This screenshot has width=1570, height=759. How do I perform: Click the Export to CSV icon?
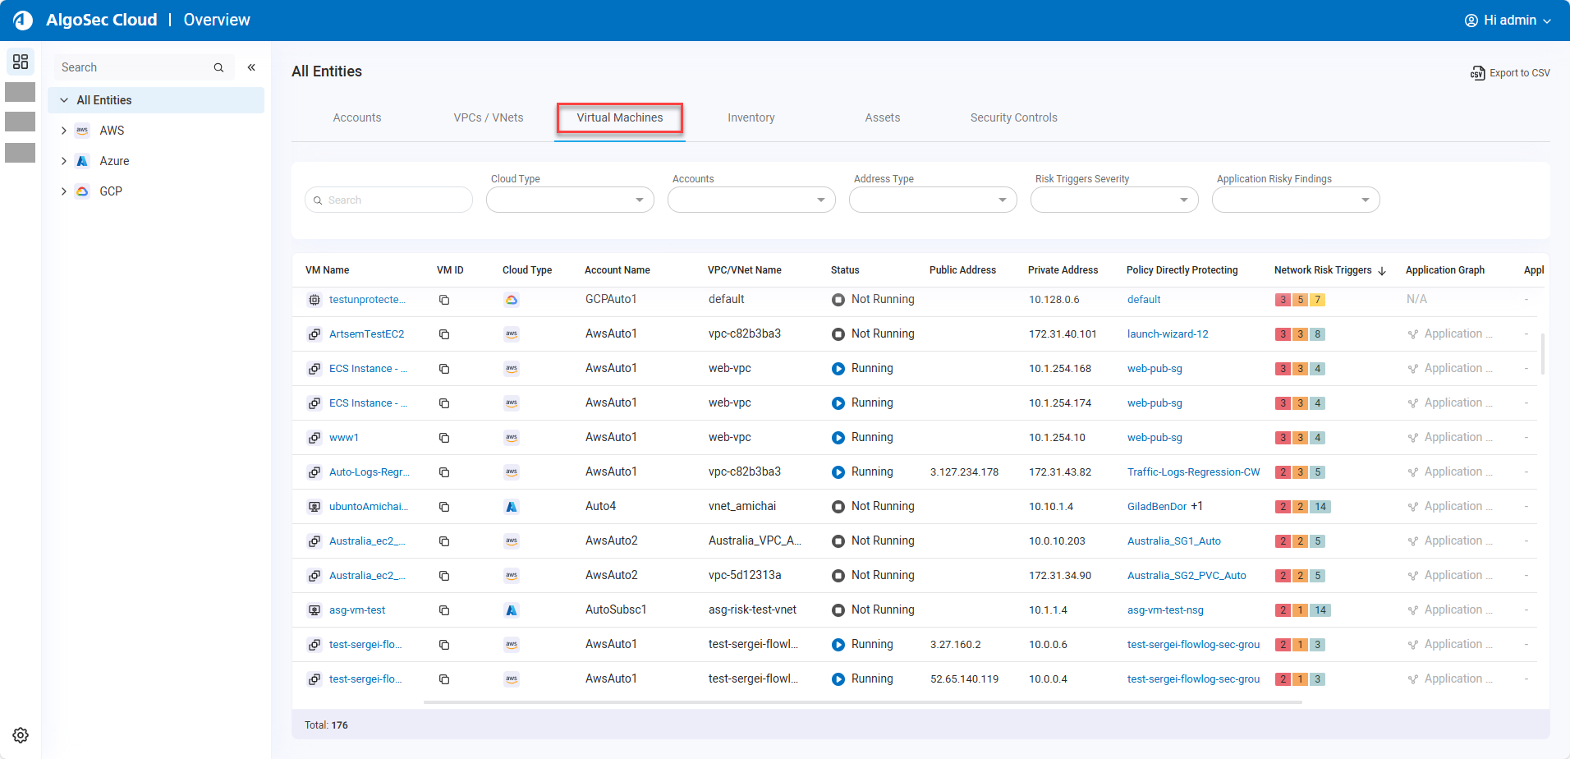pyautogui.click(x=1477, y=73)
